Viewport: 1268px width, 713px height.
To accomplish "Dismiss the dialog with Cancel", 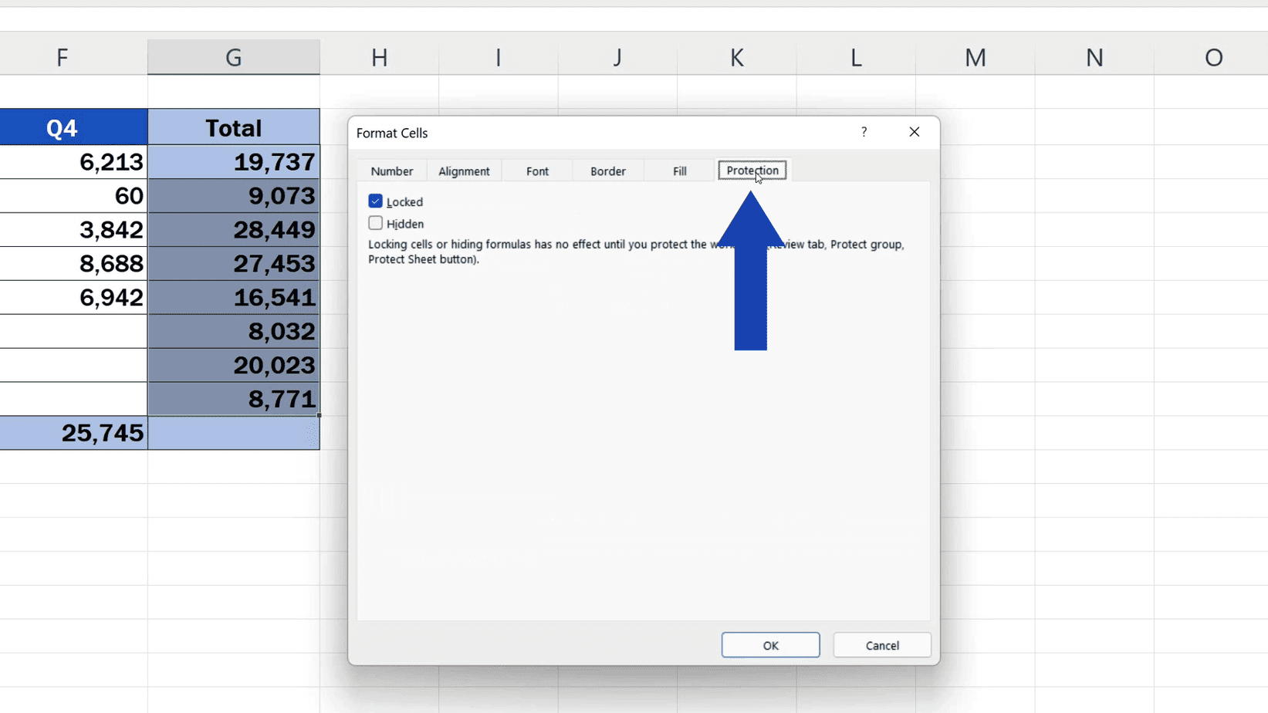I will (x=881, y=645).
